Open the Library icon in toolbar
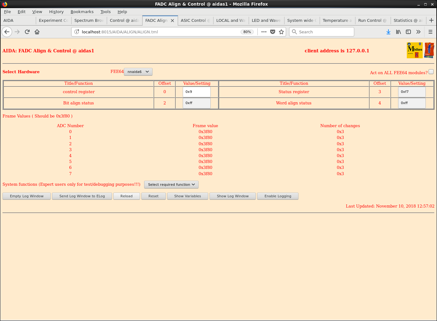The height and width of the screenshot is (321, 437). point(398,32)
